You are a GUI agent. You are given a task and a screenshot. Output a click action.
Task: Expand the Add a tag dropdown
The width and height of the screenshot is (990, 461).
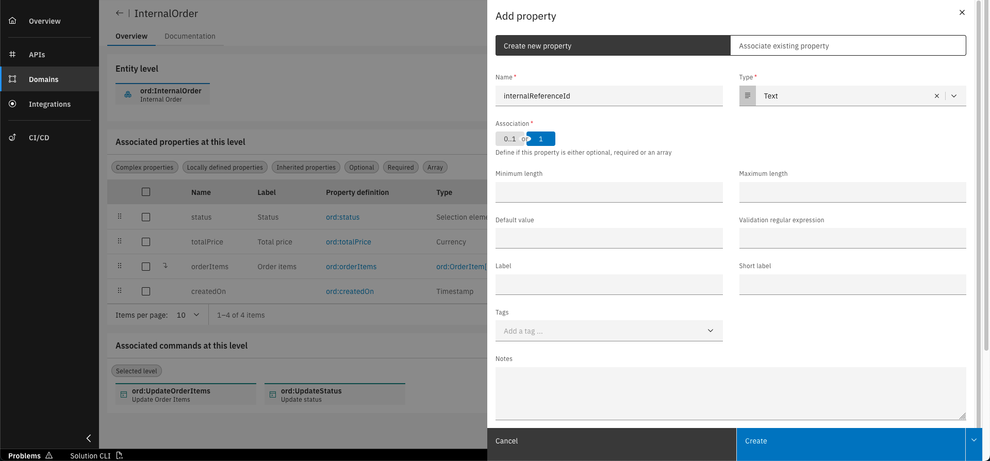(x=710, y=331)
